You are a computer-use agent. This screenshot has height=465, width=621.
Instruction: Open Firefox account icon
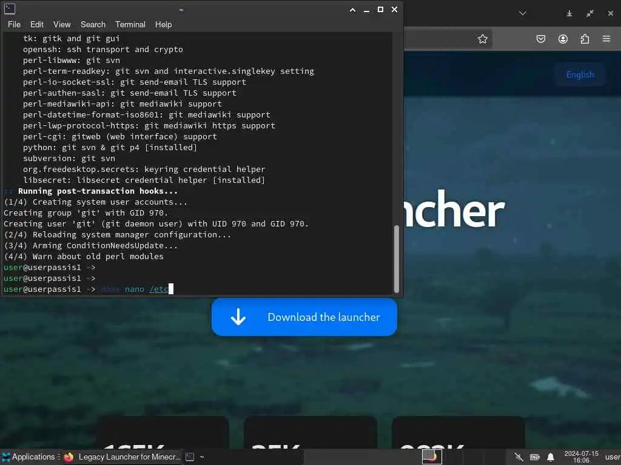pyautogui.click(x=563, y=39)
